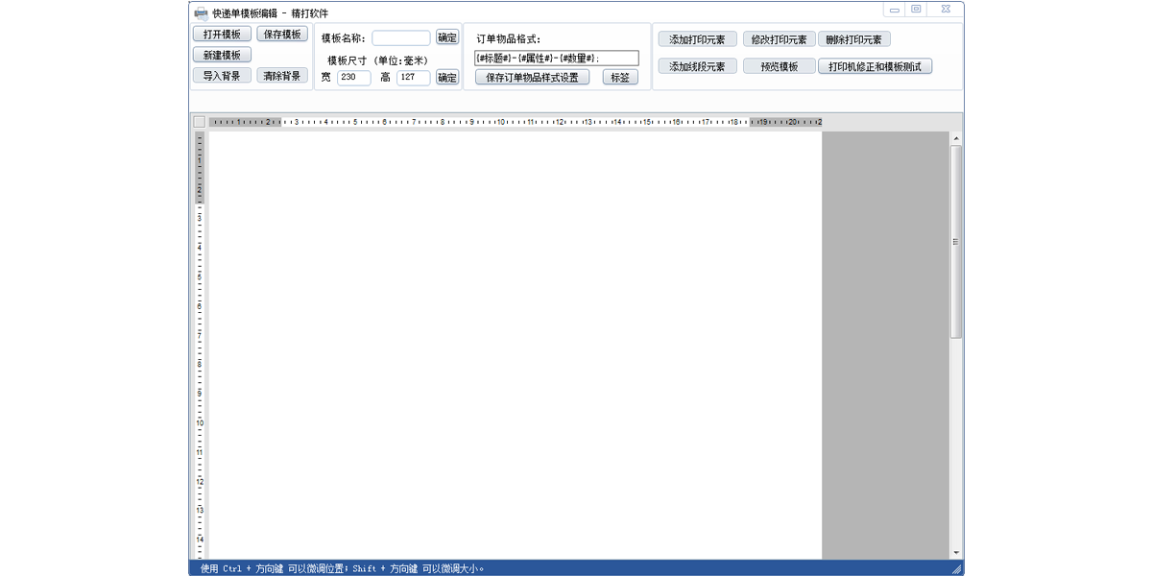Import a background with 导入背景

(x=222, y=76)
